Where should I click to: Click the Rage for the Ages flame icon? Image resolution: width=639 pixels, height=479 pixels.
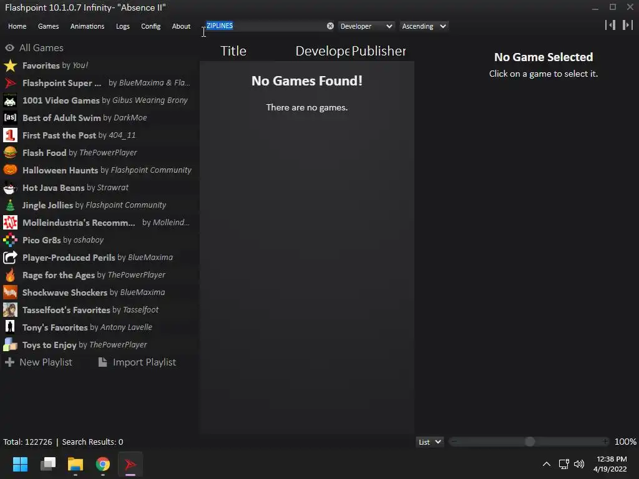[10, 275]
